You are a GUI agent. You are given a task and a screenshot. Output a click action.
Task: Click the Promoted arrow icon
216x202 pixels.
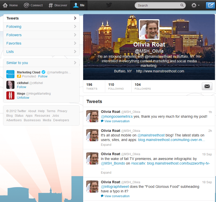[19, 76]
